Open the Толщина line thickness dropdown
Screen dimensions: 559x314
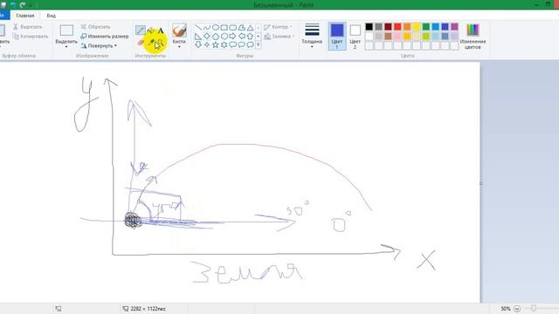pos(312,36)
